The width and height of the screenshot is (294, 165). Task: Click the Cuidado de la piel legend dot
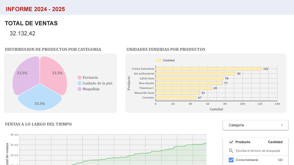tap(79, 83)
